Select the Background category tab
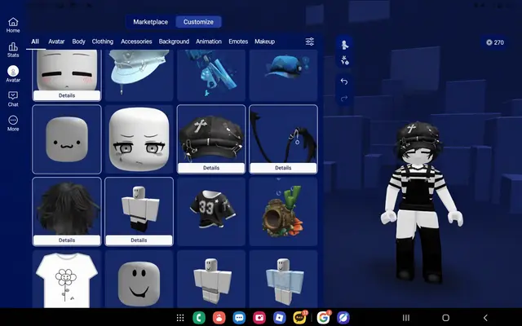Viewport: 522px width, 326px height. tap(174, 42)
